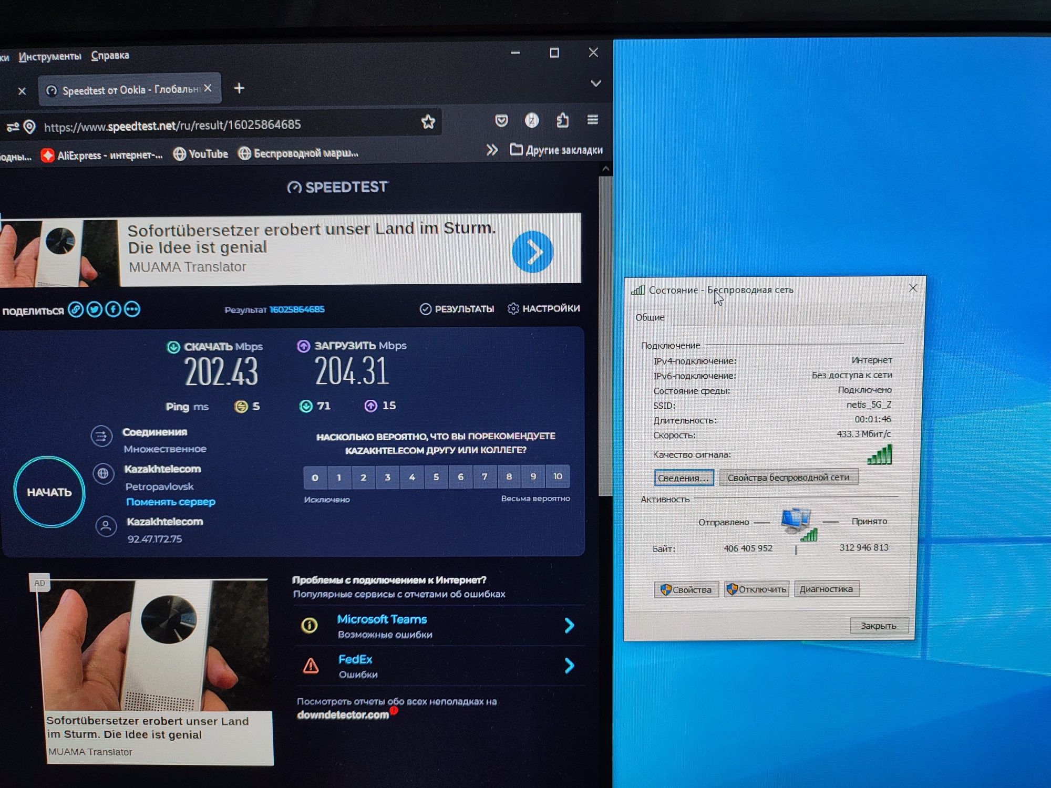Open the Инструменты menu

click(50, 56)
